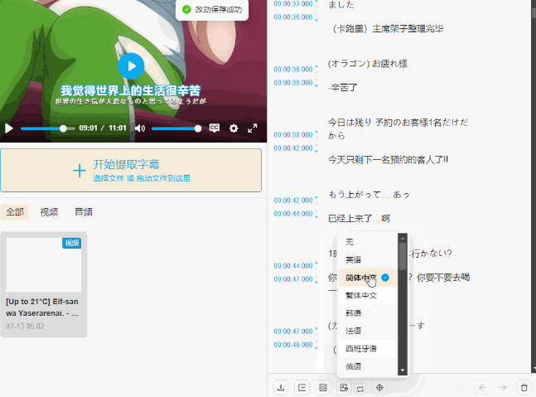The height and width of the screenshot is (397, 536).
Task: Click the 选择文件 或 拖动文件到这里 text
Action: tap(142, 178)
